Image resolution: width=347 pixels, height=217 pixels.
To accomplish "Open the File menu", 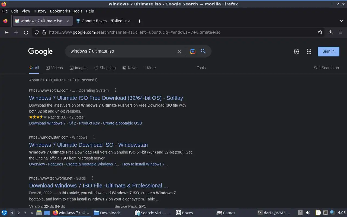I will tap(5, 11).
